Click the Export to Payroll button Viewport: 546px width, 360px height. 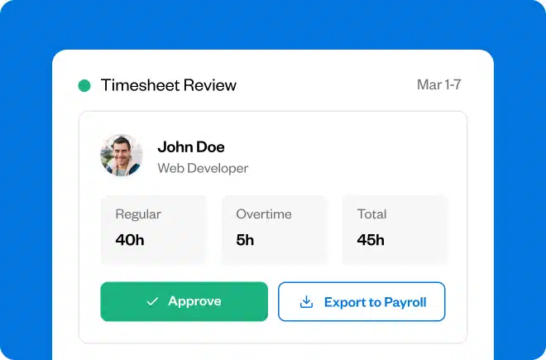pyautogui.click(x=362, y=302)
